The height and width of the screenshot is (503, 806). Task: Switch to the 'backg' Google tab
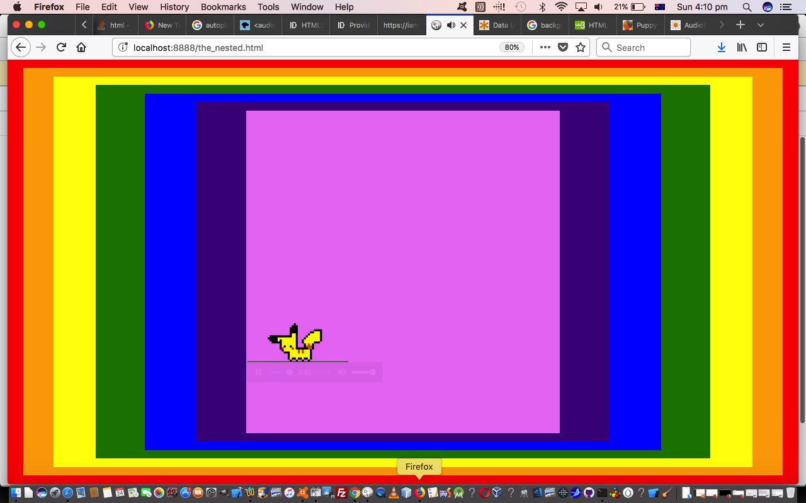[x=546, y=25]
